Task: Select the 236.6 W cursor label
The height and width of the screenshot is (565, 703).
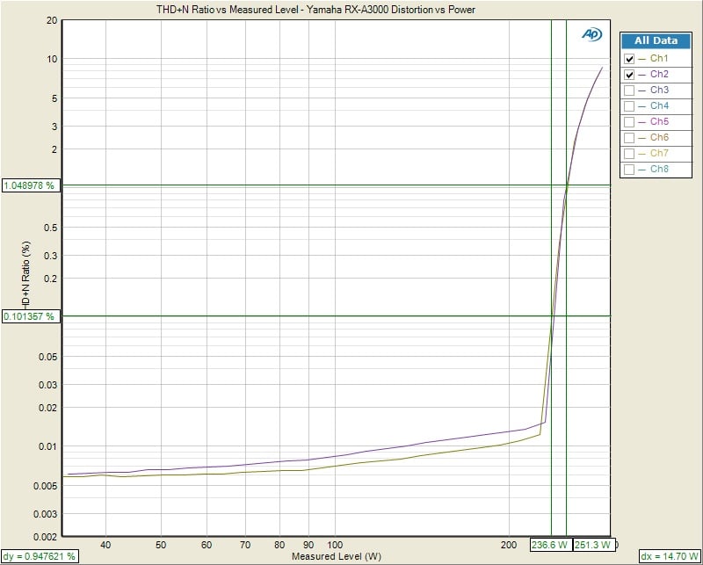Action: click(550, 545)
